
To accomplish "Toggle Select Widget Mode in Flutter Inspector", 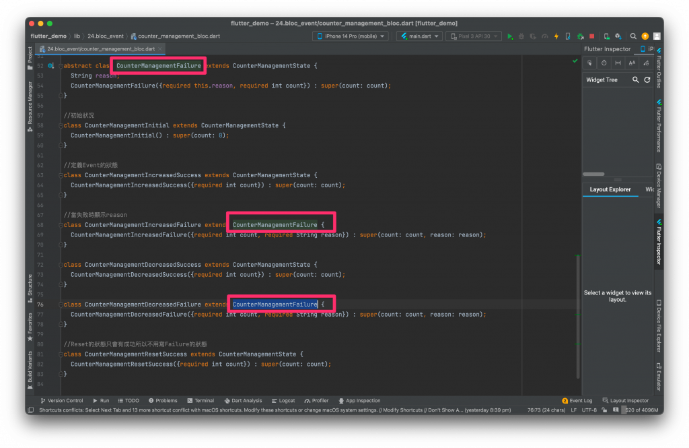I will coord(589,63).
